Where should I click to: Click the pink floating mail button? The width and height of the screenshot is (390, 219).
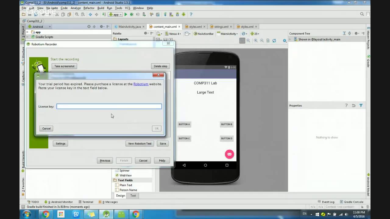tap(229, 154)
